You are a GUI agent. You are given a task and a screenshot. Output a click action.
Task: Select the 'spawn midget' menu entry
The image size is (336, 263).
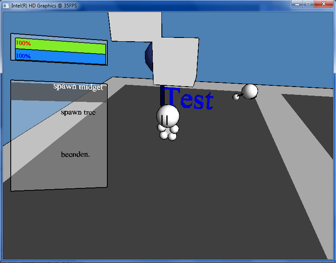pos(78,87)
